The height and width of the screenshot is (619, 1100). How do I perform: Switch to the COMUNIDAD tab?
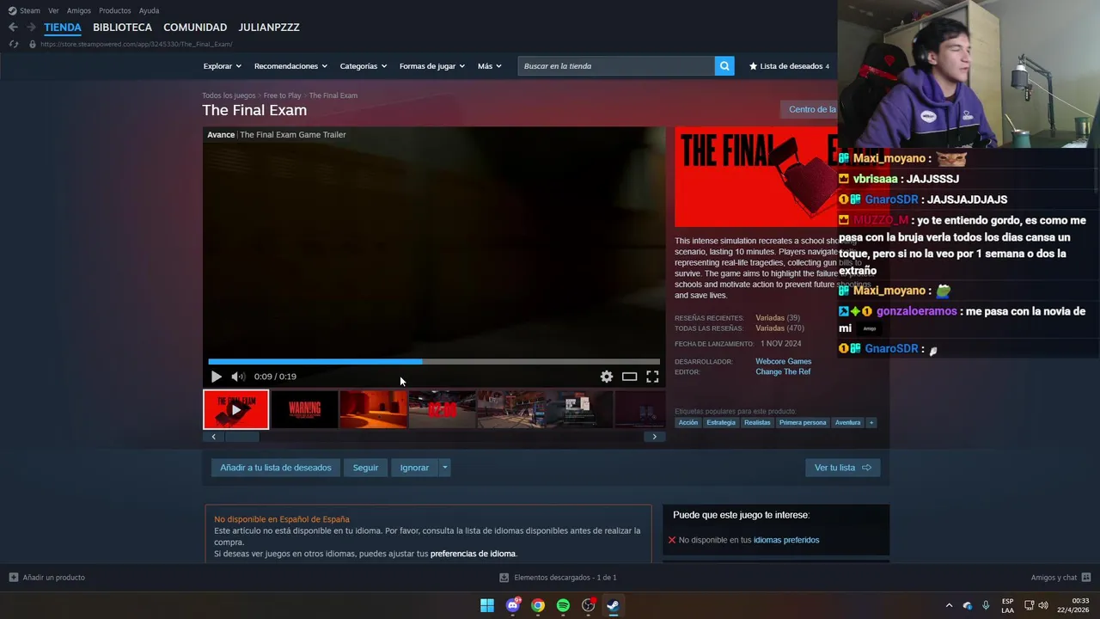(195, 28)
